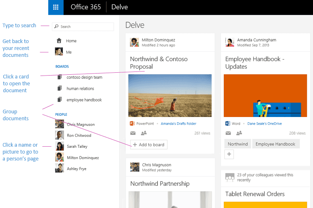
Task: Click the Office 365 title in header
Action: point(86,7)
